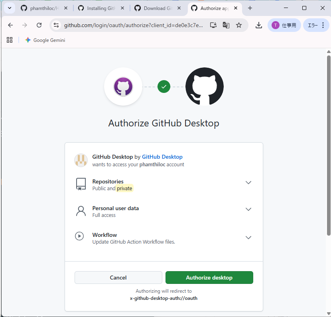This screenshot has height=317, width=331.
Task: Click the scrollbar down arrow
Action: pyautogui.click(x=329, y=313)
